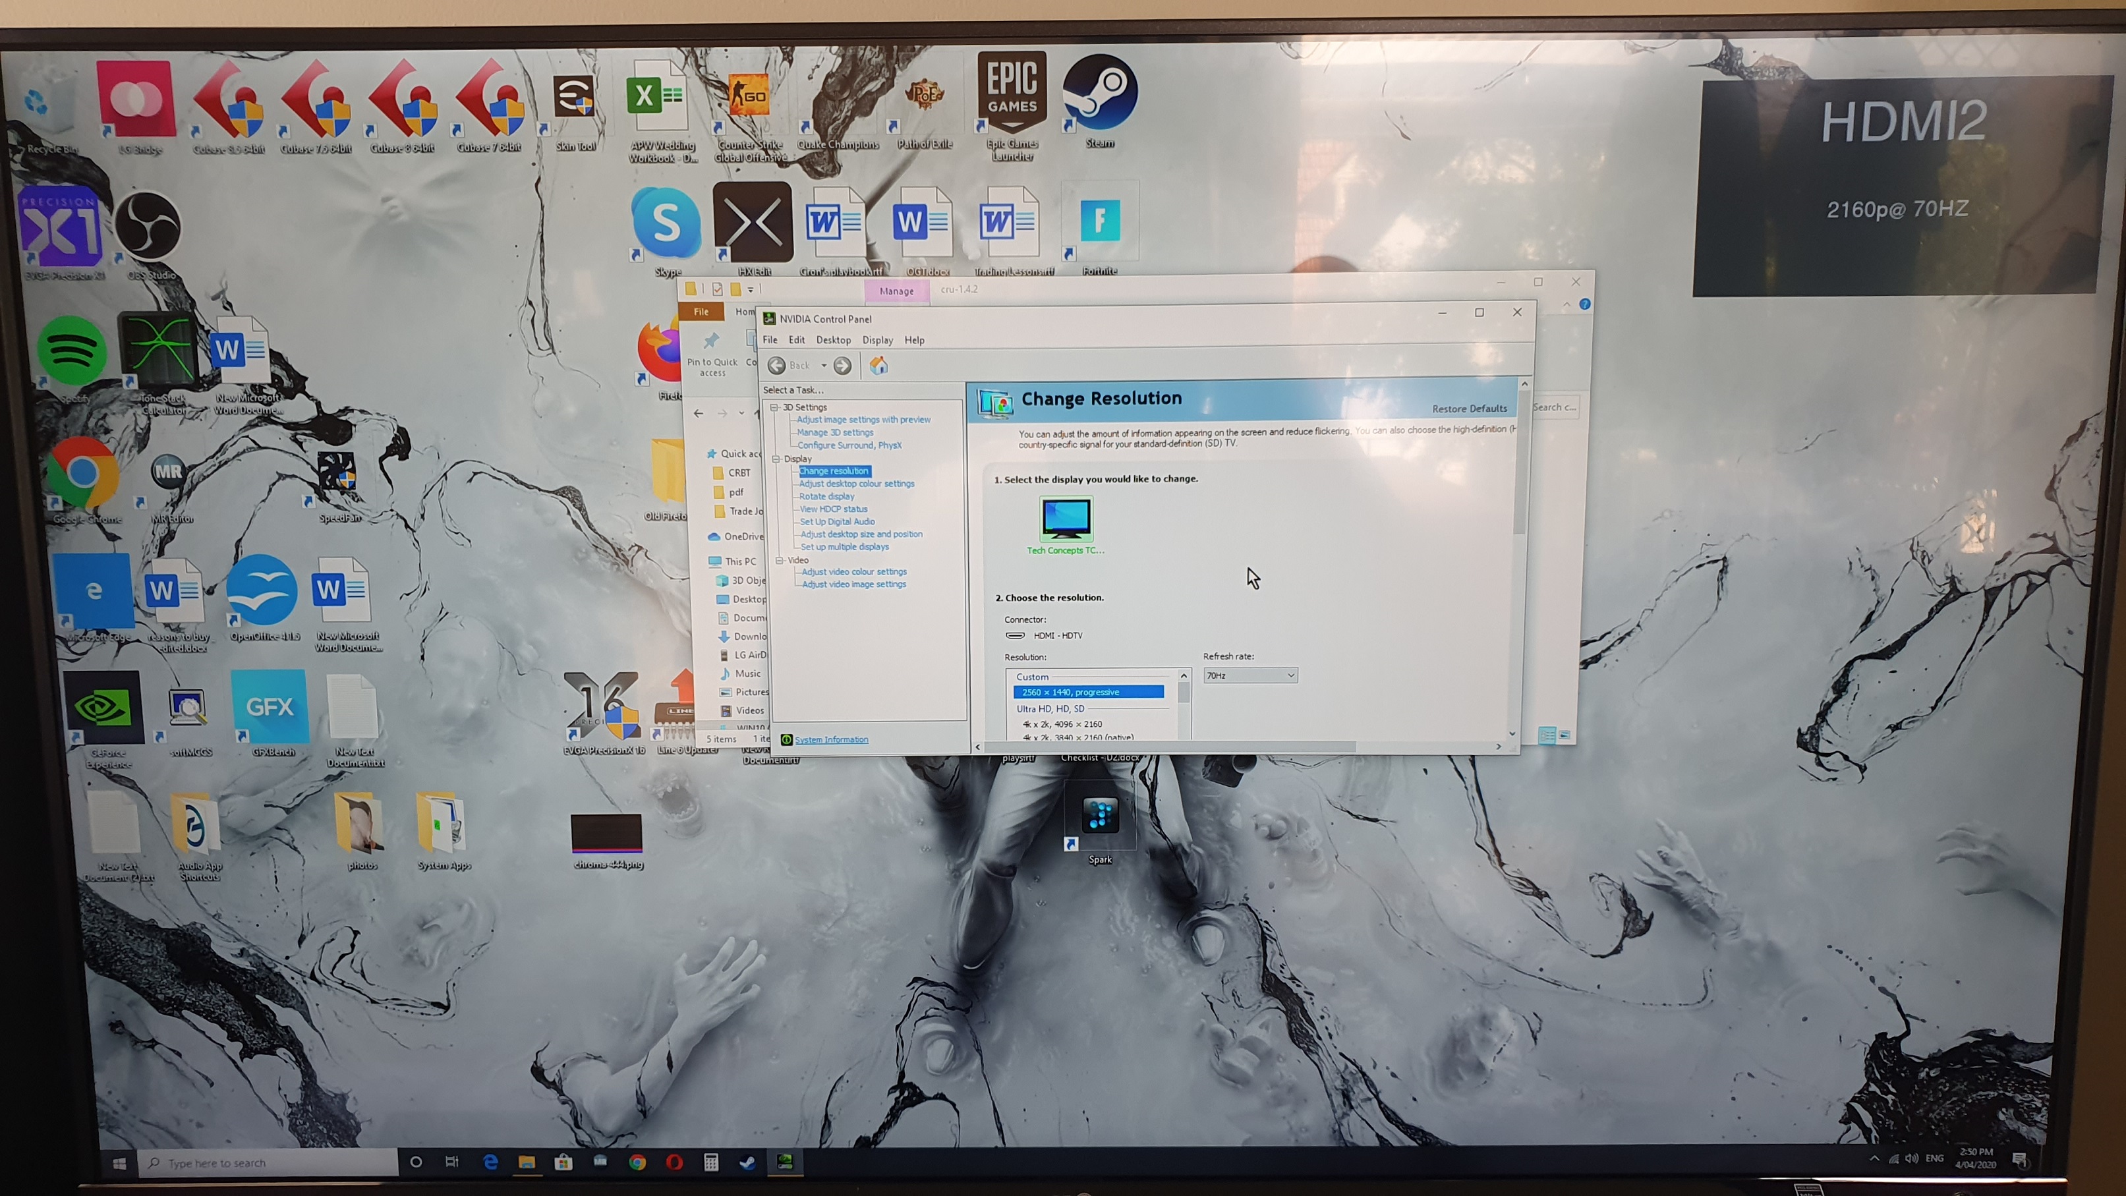The width and height of the screenshot is (2126, 1196).
Task: Open the Refresh rate 70Hz dropdown
Action: pos(1250,676)
